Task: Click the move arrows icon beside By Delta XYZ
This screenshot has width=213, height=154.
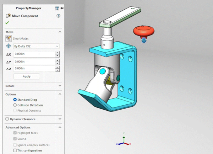Action: tap(9, 46)
